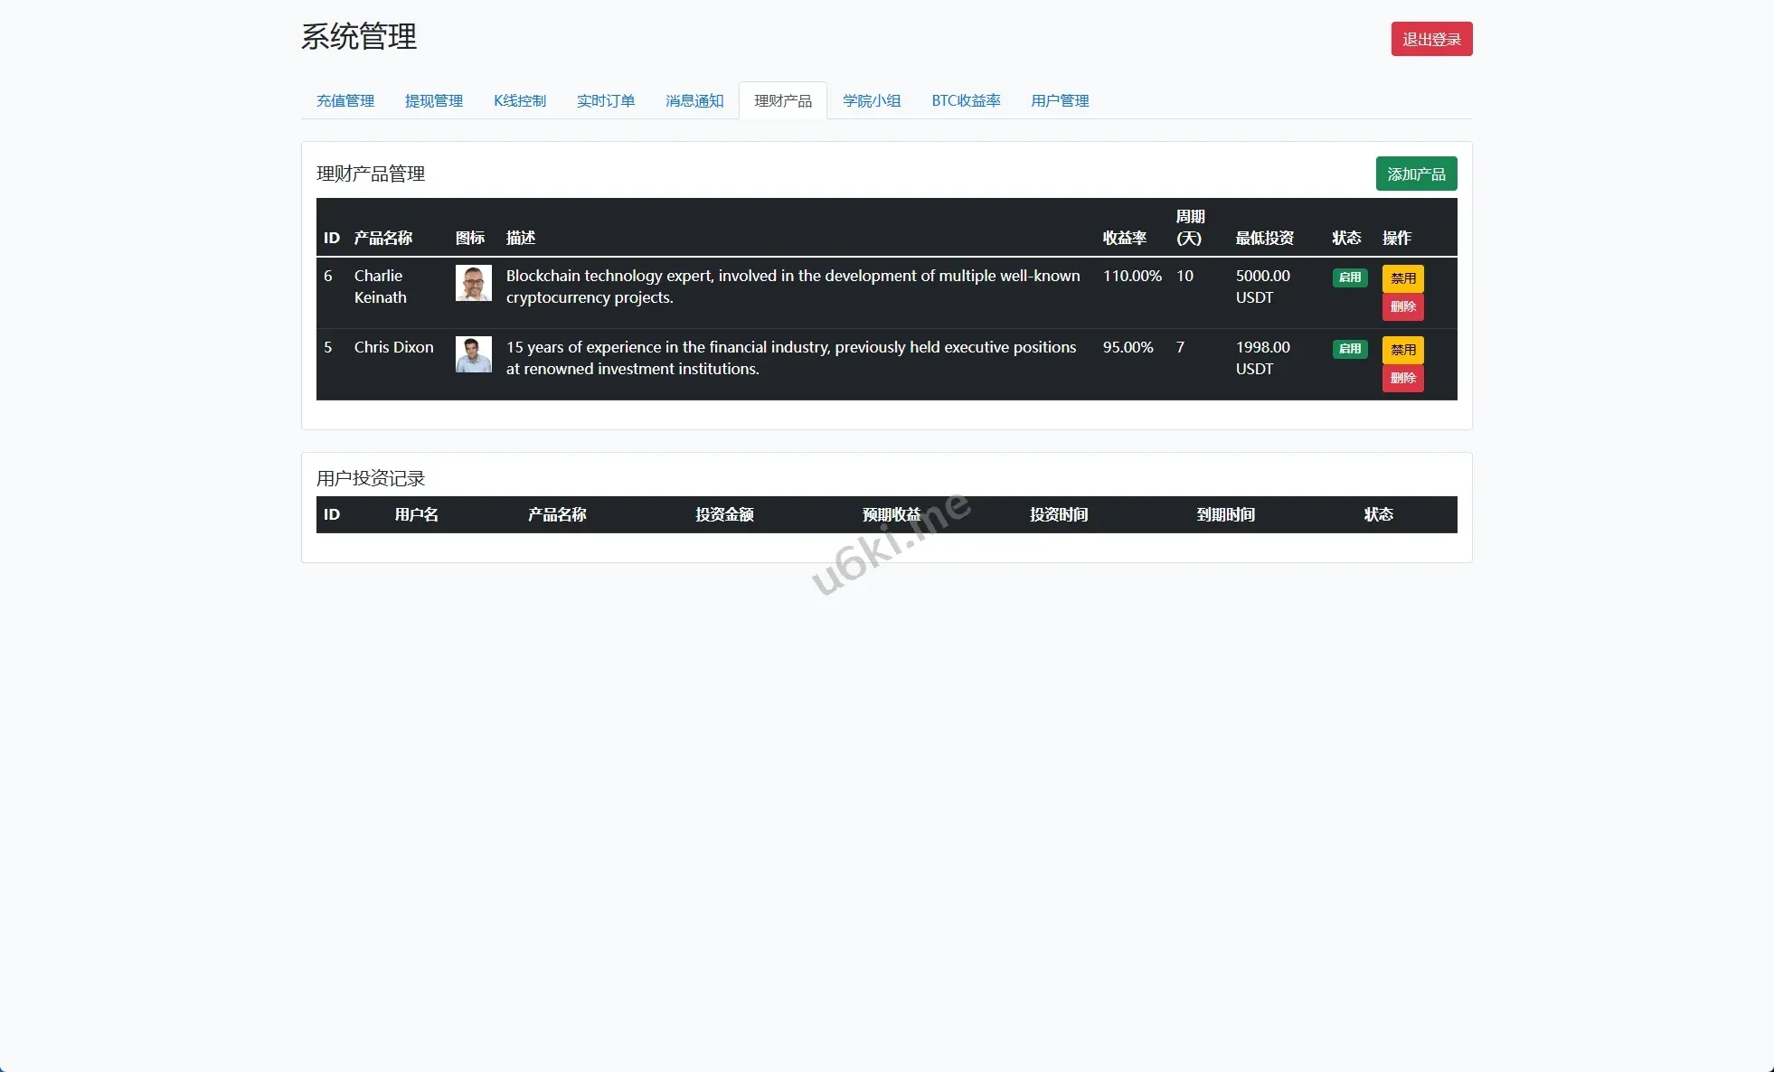This screenshot has width=1774, height=1072.
Task: Click Charlie Keinath's avatar thumbnail
Action: coord(473,283)
